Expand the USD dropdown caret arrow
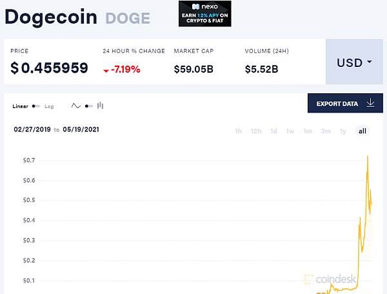 [x=370, y=62]
